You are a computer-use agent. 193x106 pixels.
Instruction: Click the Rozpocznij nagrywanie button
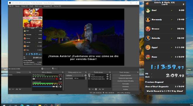coord(126,78)
